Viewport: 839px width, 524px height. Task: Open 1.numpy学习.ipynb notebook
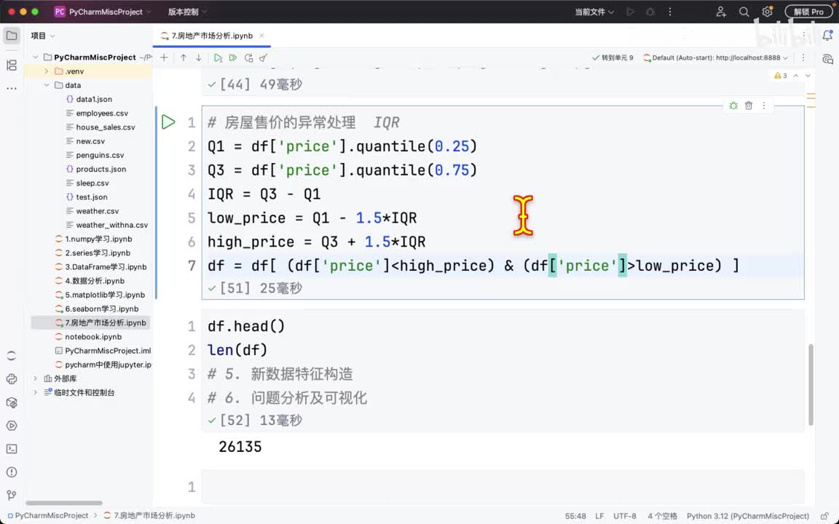(98, 239)
